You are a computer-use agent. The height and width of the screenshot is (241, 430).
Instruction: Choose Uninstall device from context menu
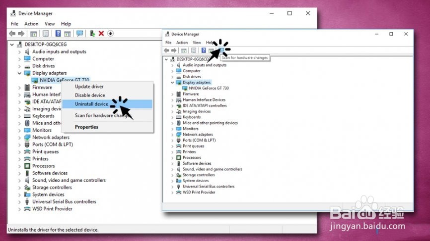[107, 104]
